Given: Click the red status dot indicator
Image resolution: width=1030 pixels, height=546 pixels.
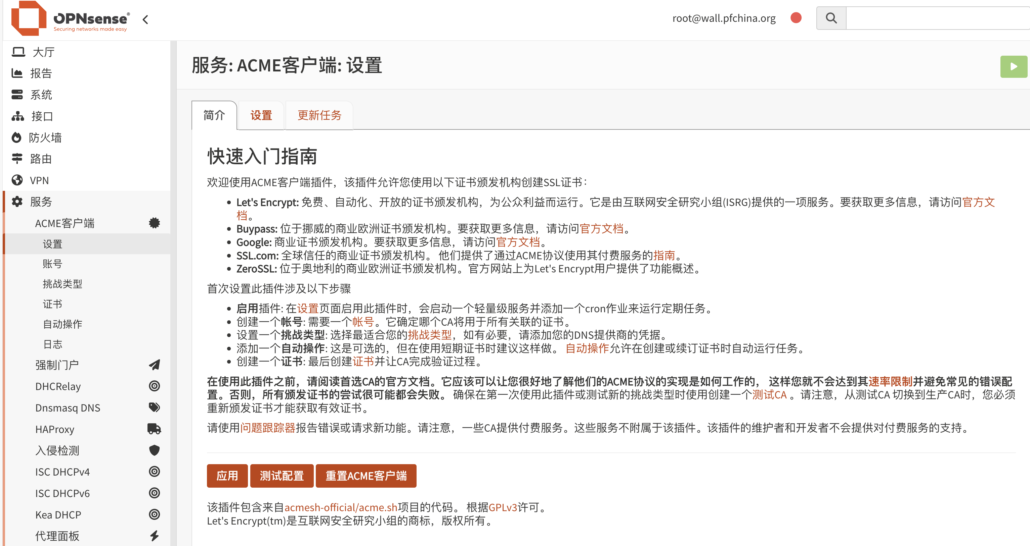Looking at the screenshot, I should point(796,18).
